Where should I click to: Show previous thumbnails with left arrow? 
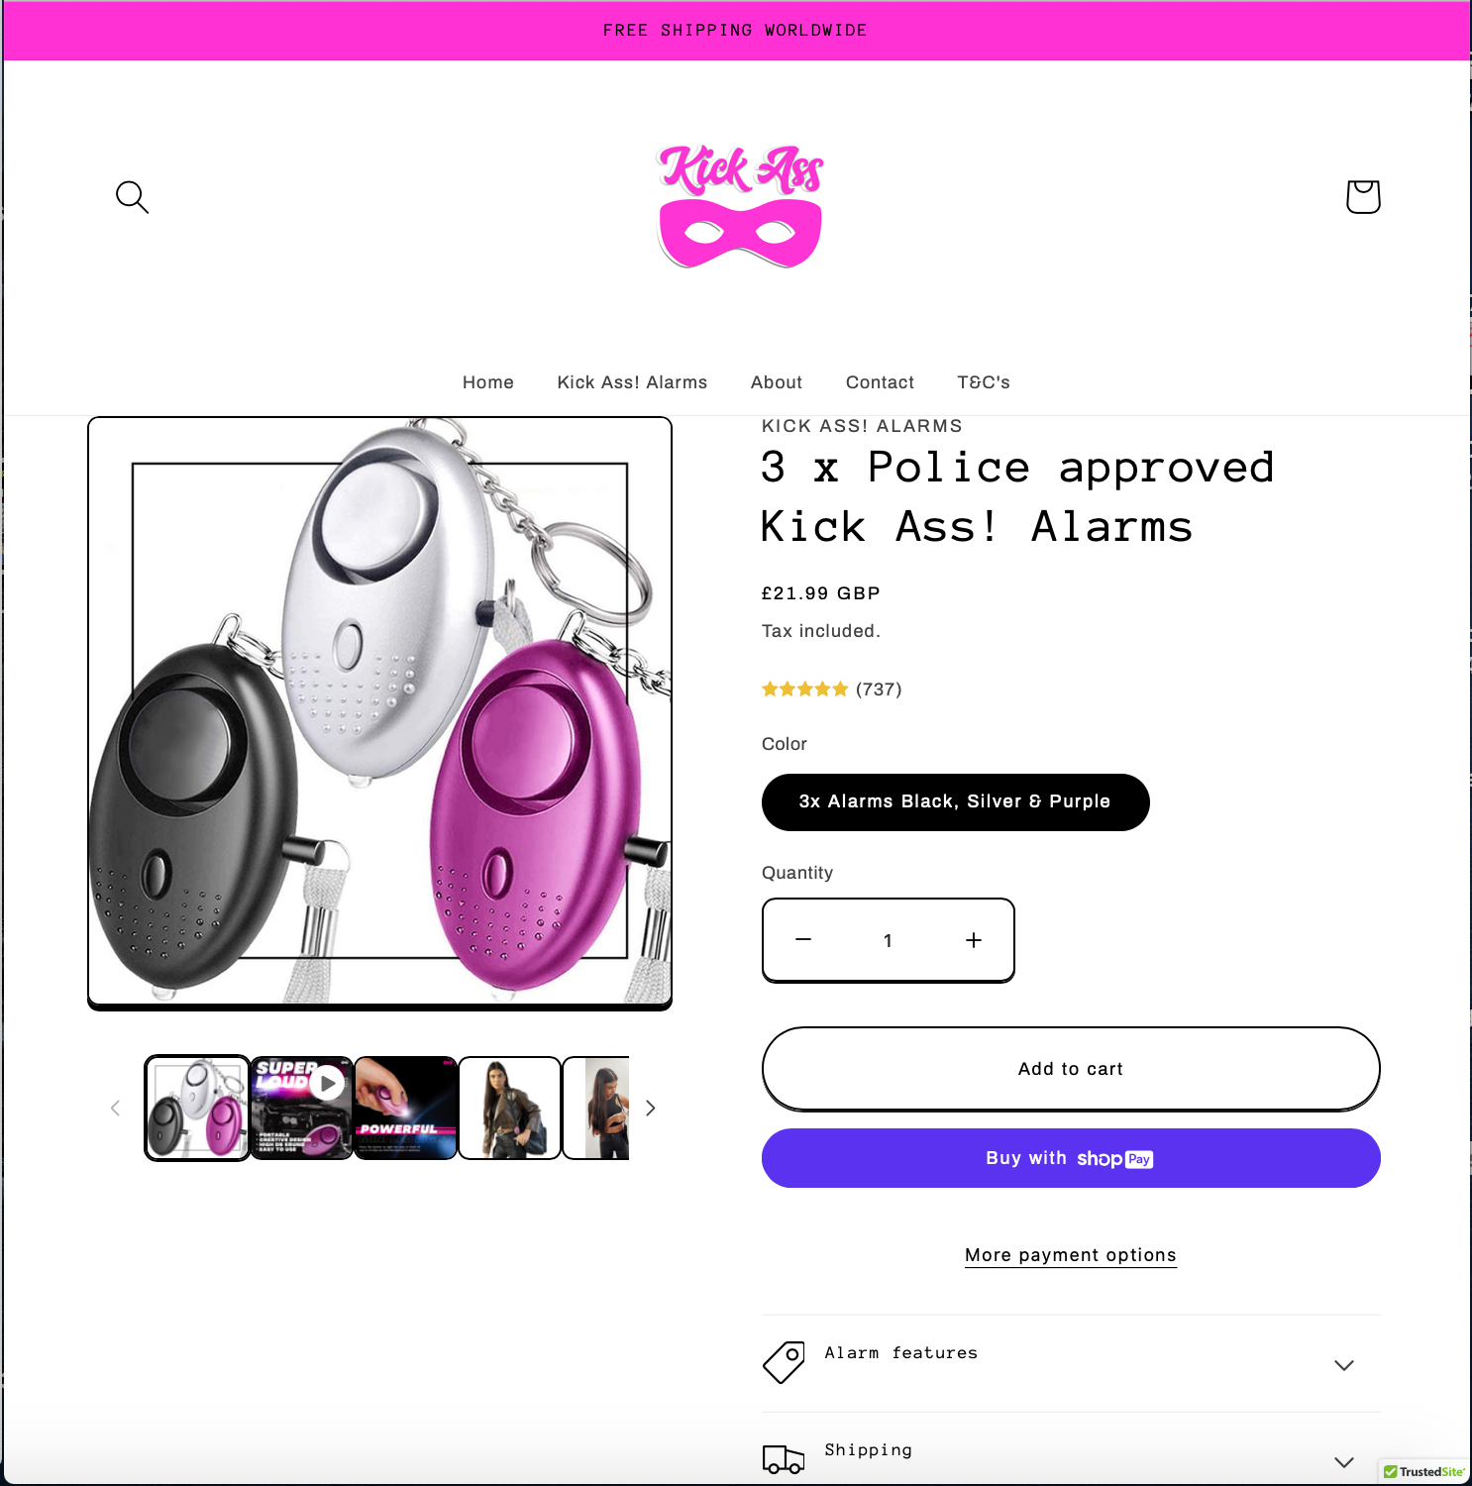[115, 1108]
